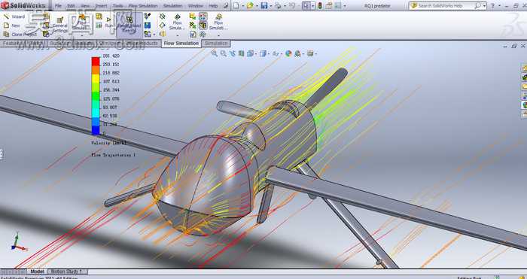
Task: Click the red swatch on velocity legend
Action: (96, 61)
